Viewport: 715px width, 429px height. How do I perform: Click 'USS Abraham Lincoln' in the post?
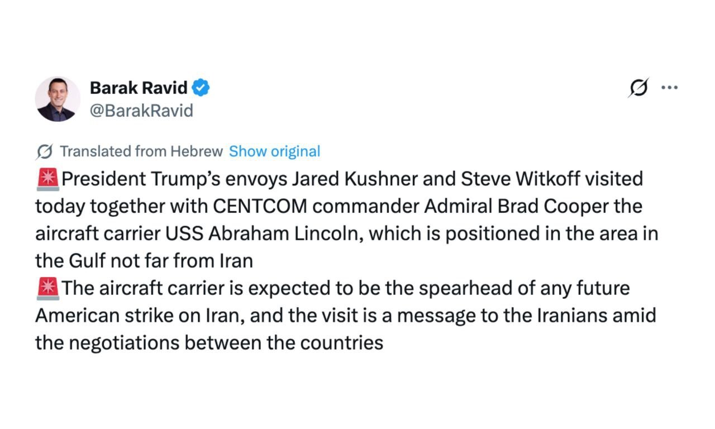point(266,233)
